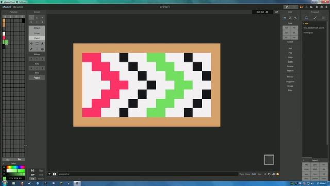Export the model as ply
The height and width of the screenshot is (186, 330).
coord(315,165)
